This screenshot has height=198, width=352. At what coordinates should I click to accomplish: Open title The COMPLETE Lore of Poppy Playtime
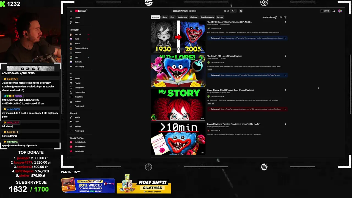point(224,56)
